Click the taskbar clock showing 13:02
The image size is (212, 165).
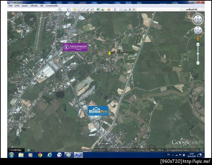tap(192, 155)
